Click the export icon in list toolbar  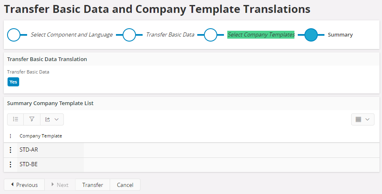[48, 119]
